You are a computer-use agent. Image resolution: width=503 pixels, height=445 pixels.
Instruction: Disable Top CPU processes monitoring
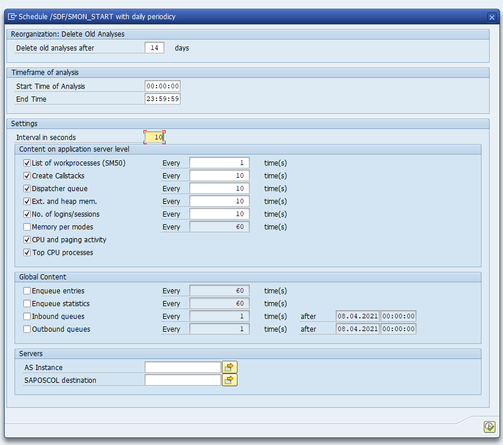pos(27,252)
